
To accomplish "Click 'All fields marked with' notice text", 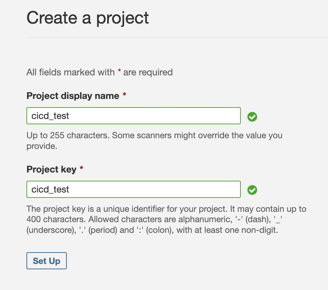I will tap(70, 72).
